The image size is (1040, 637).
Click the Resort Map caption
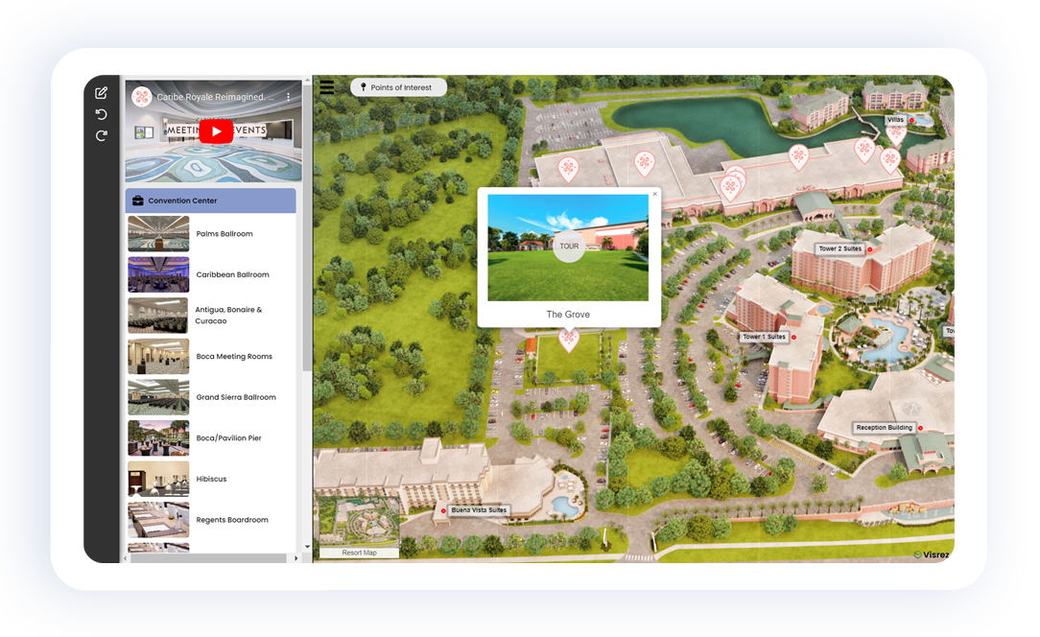pyautogui.click(x=359, y=553)
